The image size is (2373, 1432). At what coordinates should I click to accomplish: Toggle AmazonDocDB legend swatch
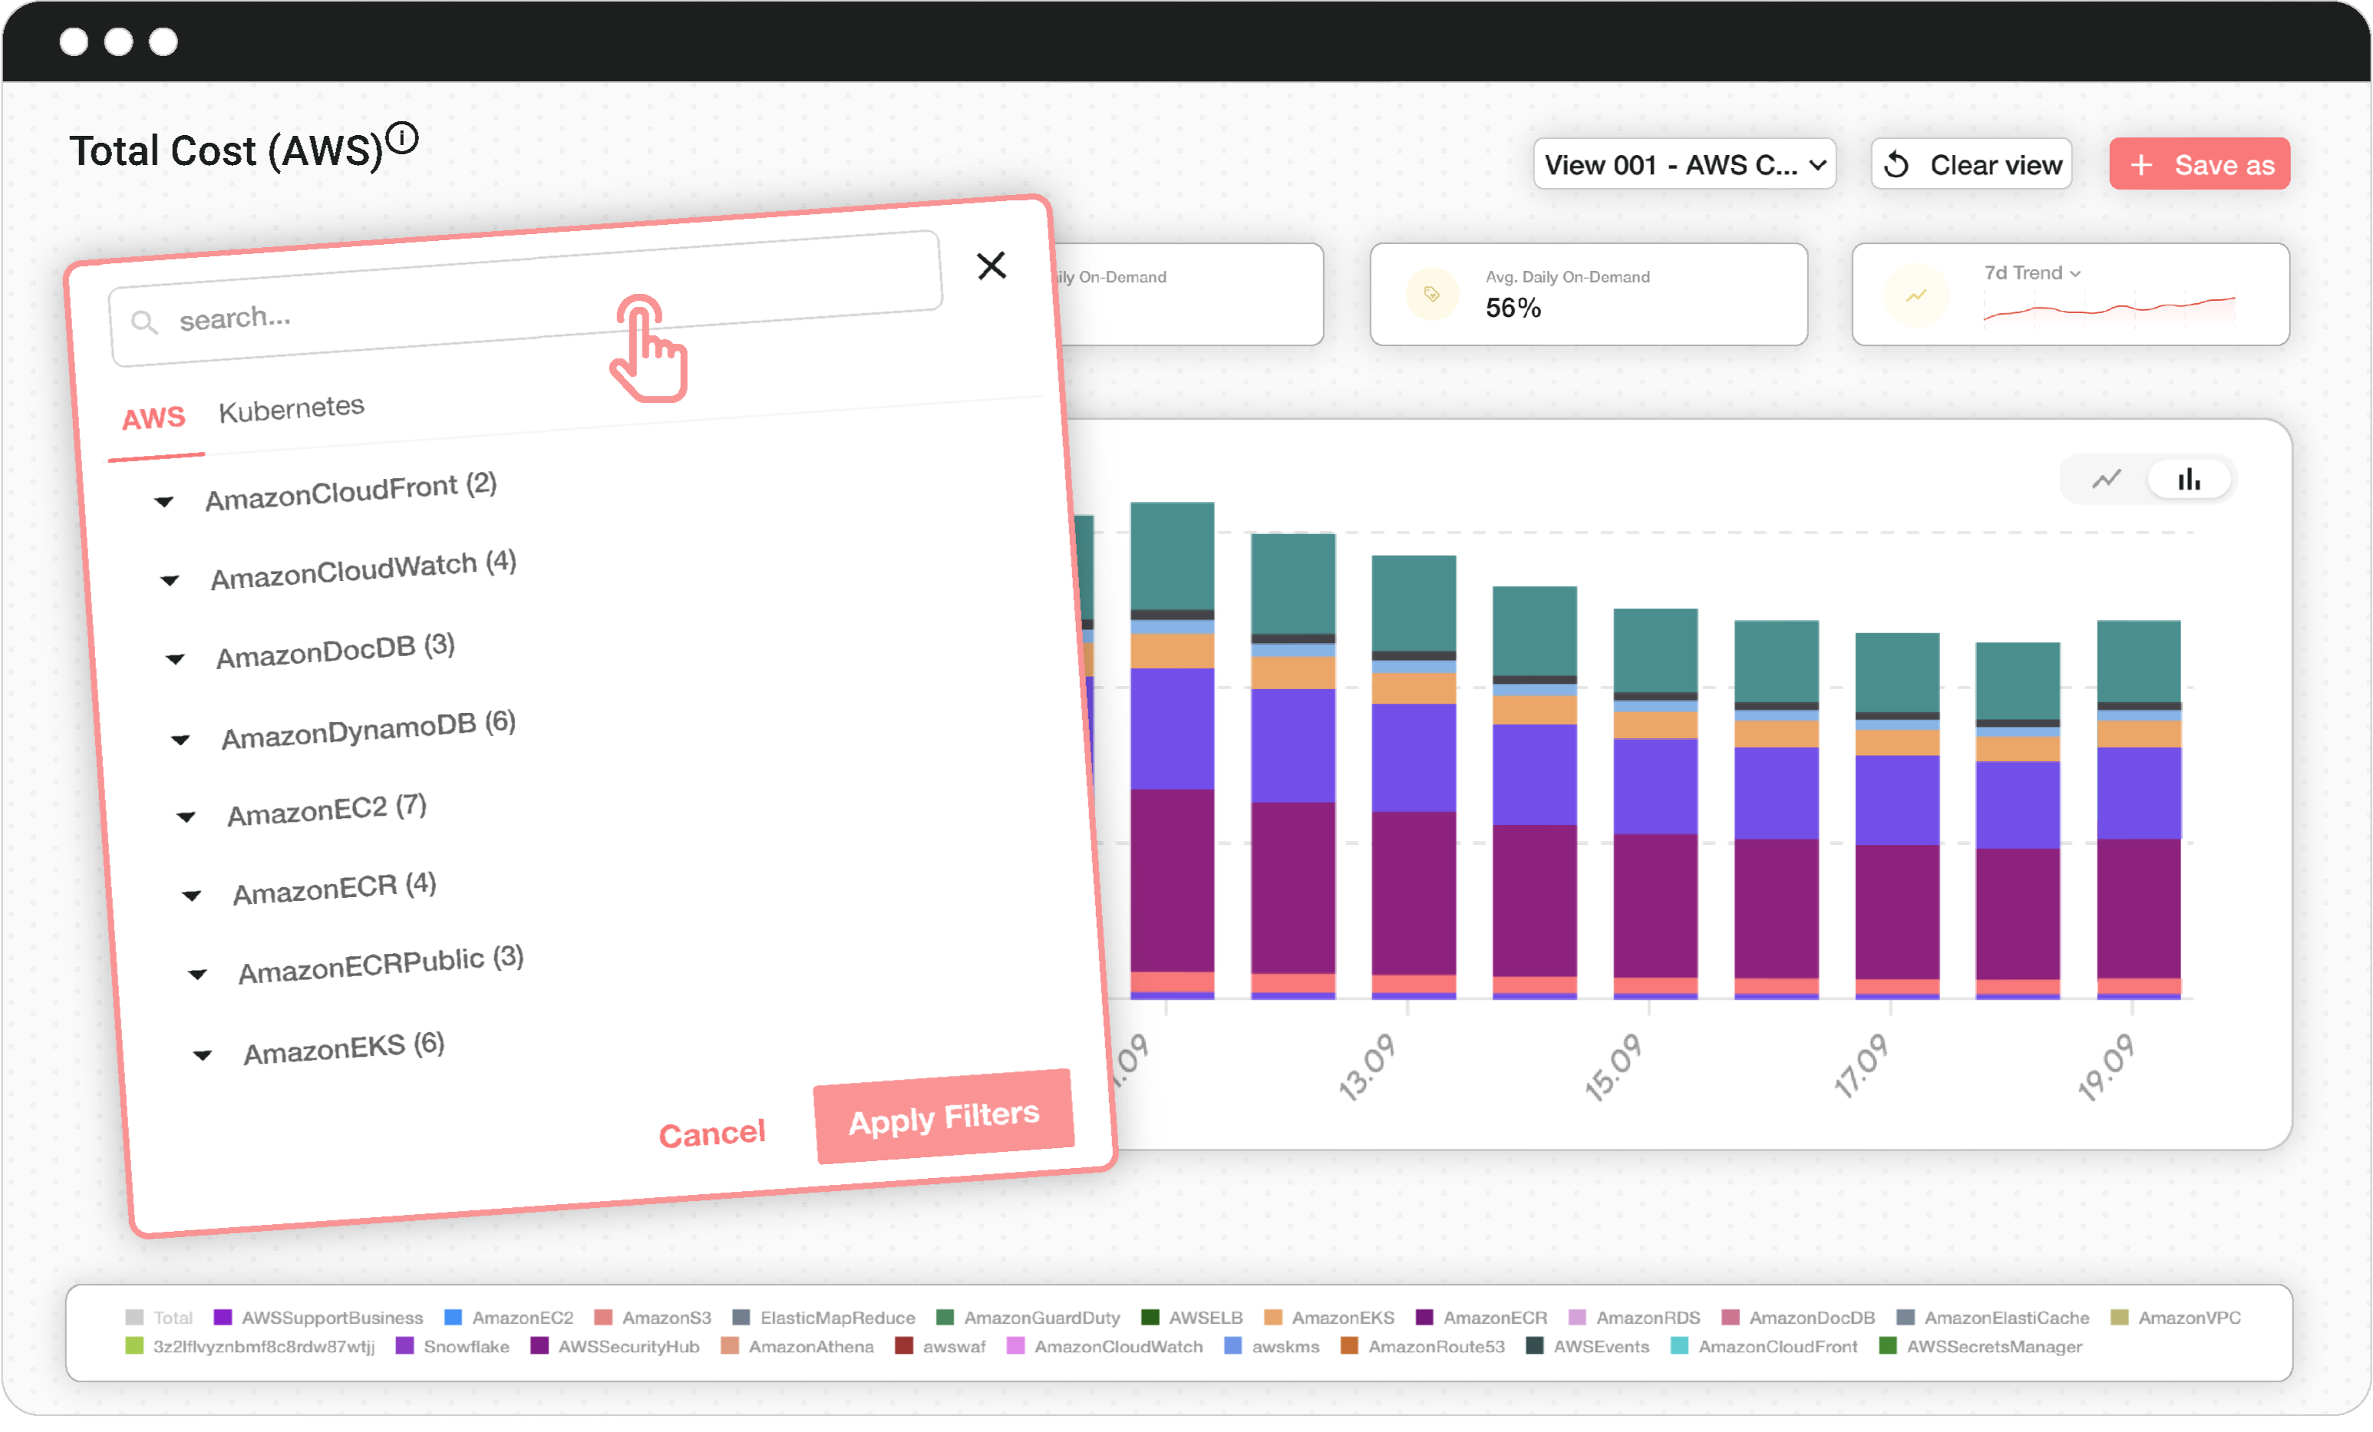click(x=1731, y=1318)
